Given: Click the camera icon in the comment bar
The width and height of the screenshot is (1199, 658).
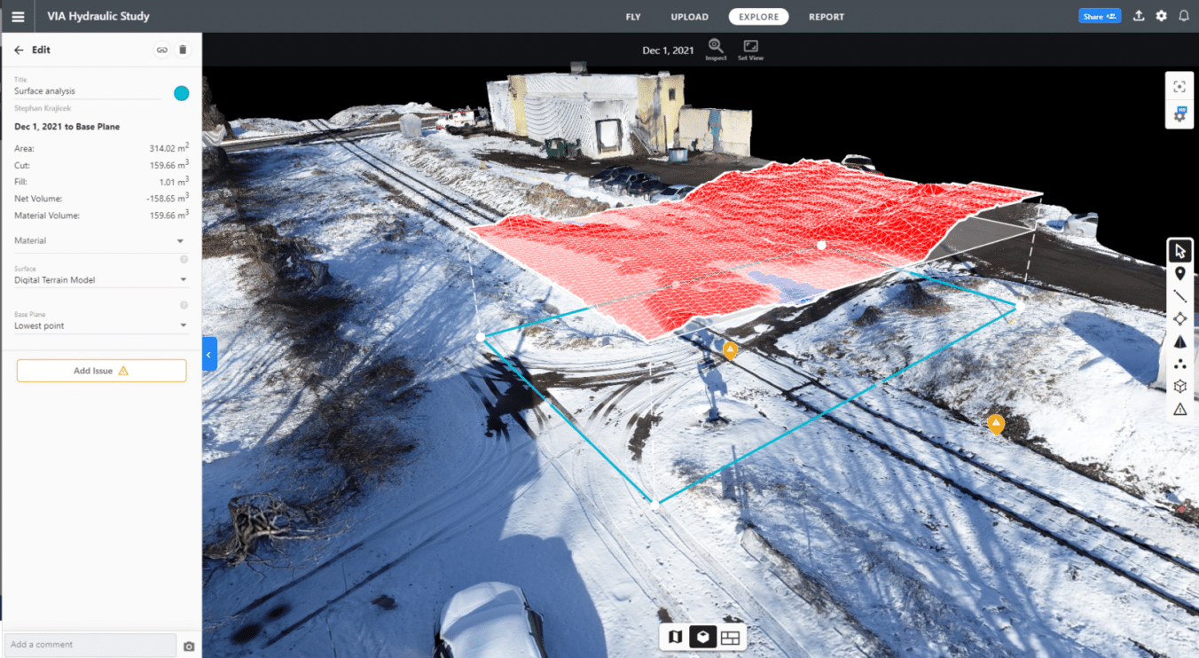Looking at the screenshot, I should pyautogui.click(x=188, y=646).
